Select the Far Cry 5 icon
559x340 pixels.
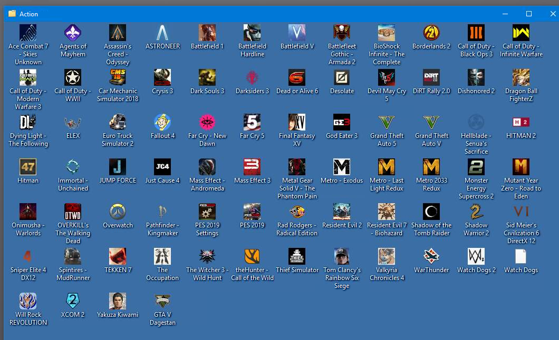click(x=252, y=122)
